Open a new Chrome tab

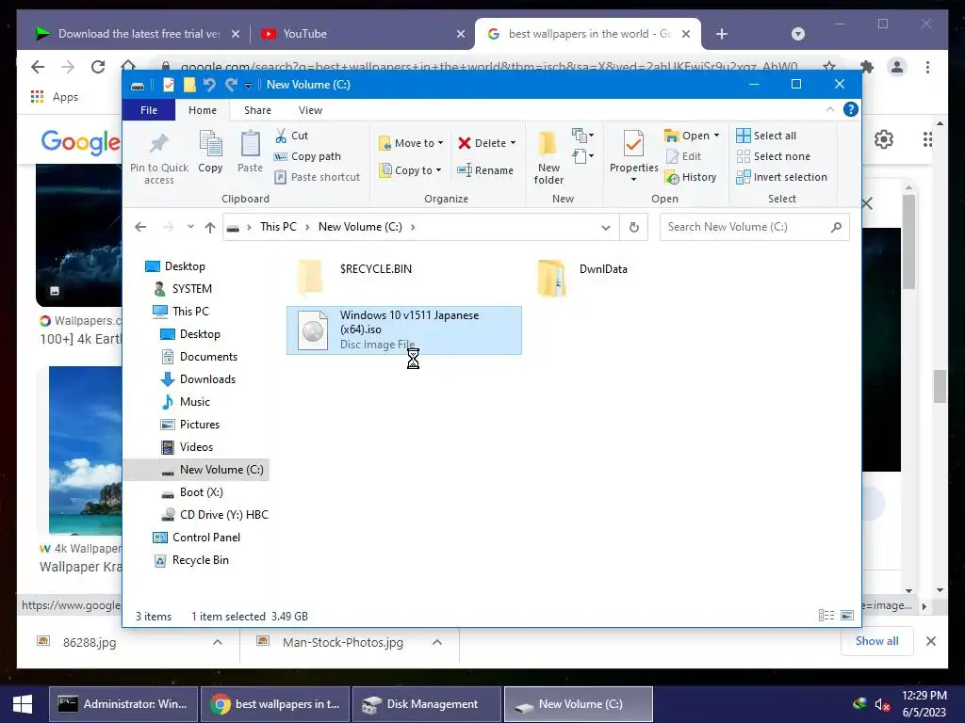click(722, 34)
